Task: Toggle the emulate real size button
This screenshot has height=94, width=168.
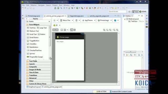Action: pyautogui.click(x=104, y=30)
